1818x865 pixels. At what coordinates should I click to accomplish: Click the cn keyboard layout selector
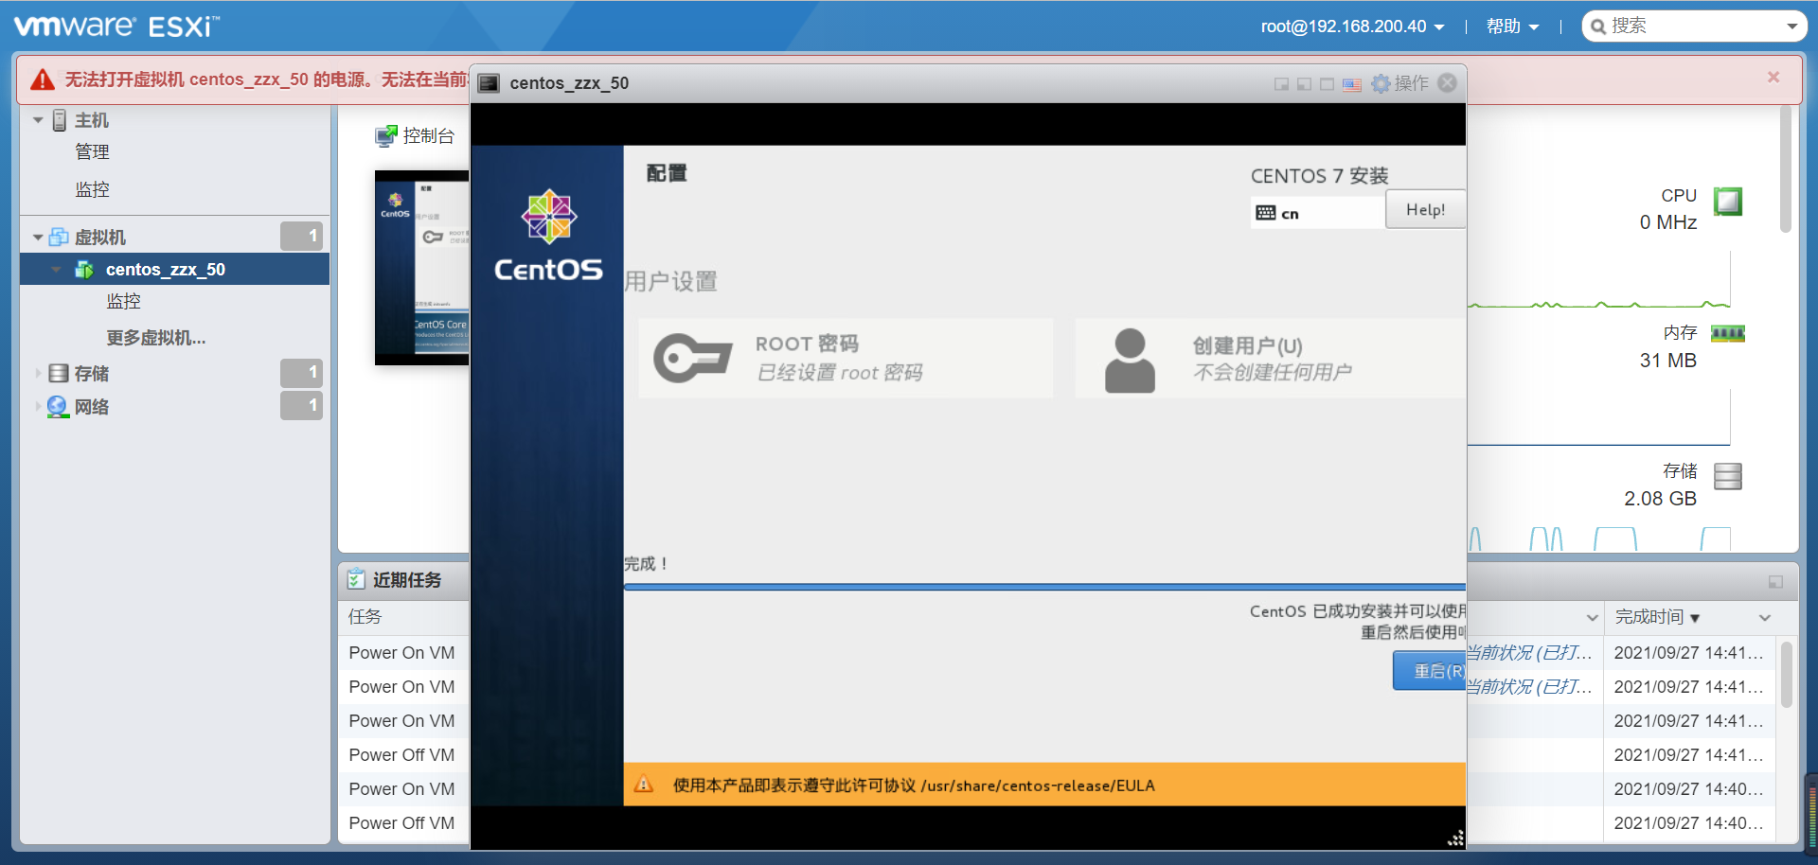coord(1317,213)
